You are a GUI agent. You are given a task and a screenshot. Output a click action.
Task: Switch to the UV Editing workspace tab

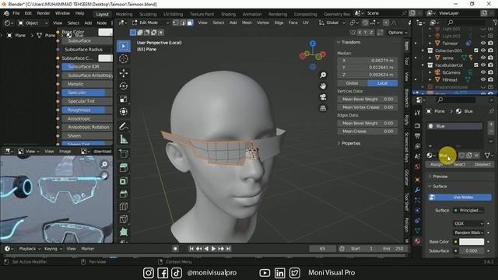[x=173, y=14]
